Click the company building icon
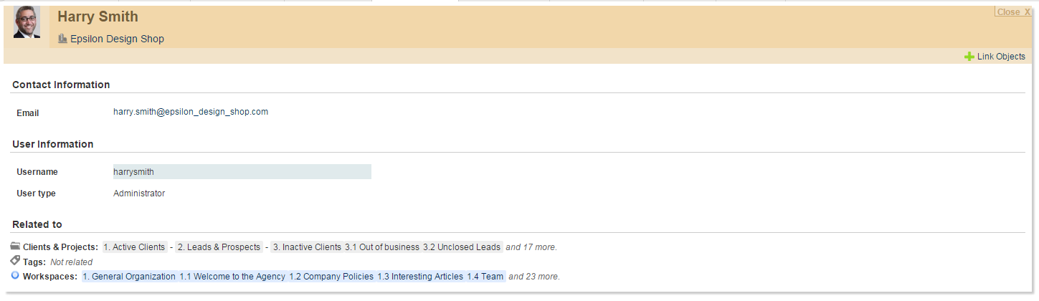The image size is (1039, 301). (62, 39)
